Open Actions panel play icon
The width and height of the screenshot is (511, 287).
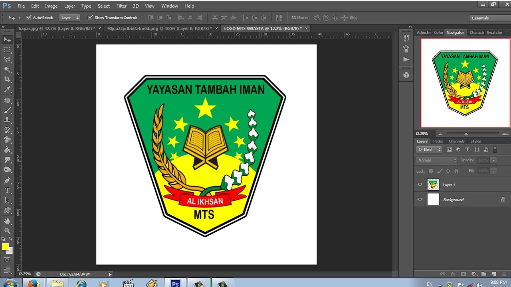pyautogui.click(x=406, y=59)
